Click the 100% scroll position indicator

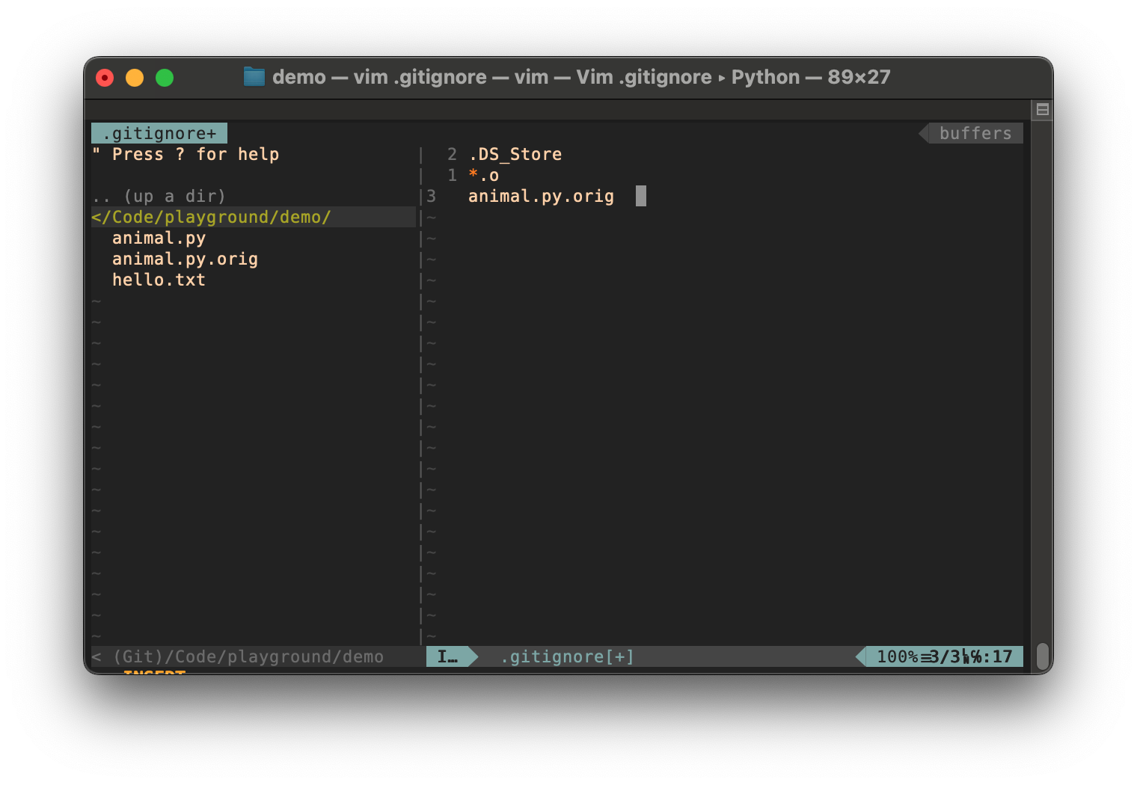[898, 656]
